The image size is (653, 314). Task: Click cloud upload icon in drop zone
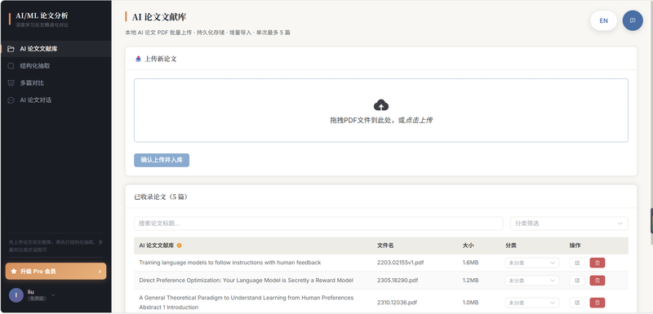[x=381, y=105]
